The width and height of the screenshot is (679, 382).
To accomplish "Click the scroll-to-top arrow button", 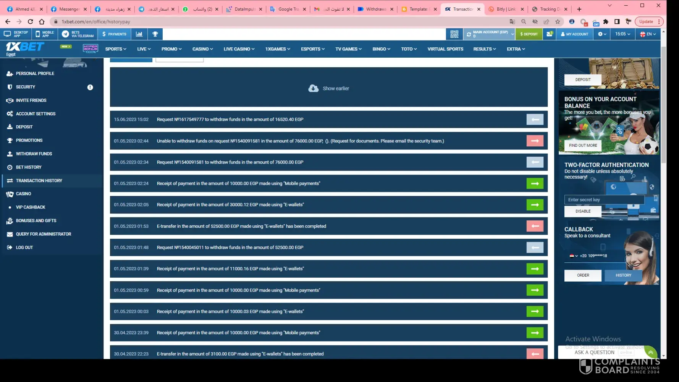I will click(x=650, y=352).
